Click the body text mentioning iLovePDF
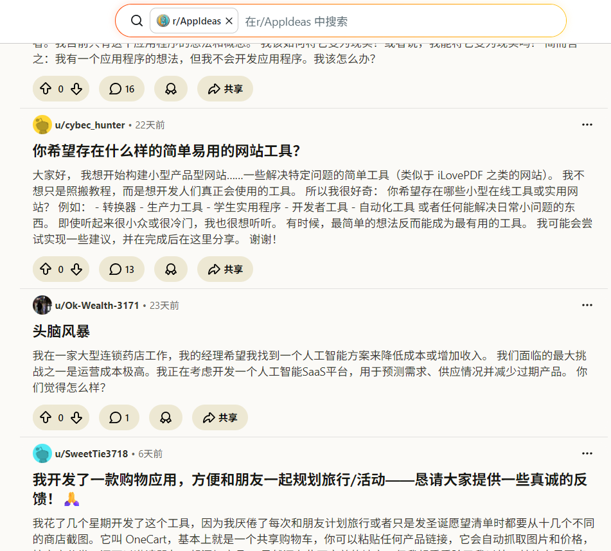 pos(312,207)
